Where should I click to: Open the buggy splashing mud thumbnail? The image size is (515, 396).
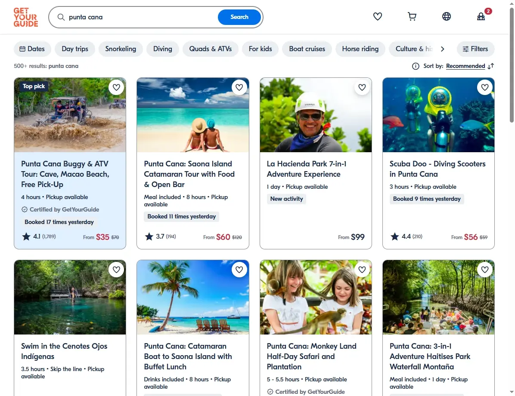[x=70, y=115]
